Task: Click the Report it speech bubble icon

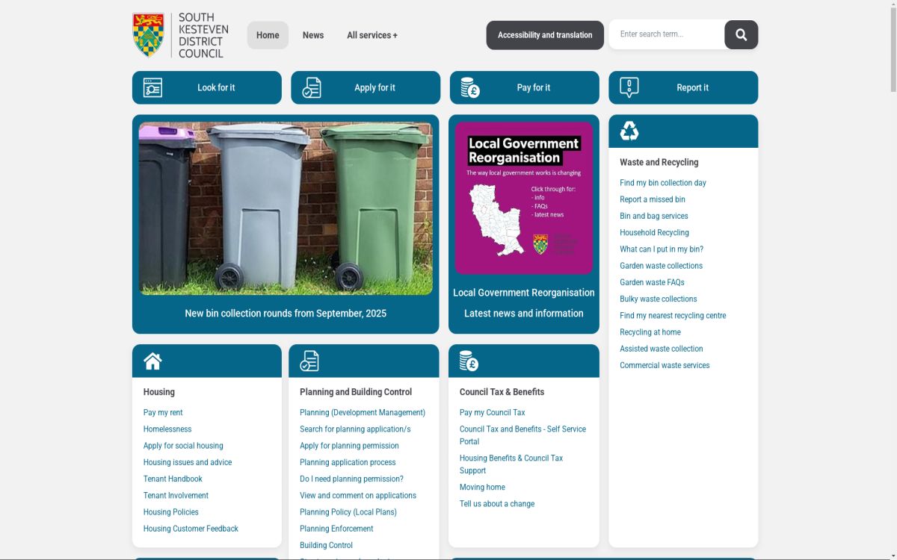Action: pyautogui.click(x=628, y=87)
